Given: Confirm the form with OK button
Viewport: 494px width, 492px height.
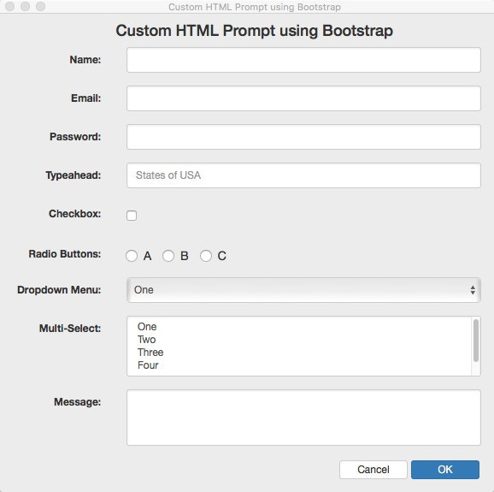Looking at the screenshot, I should (445, 470).
